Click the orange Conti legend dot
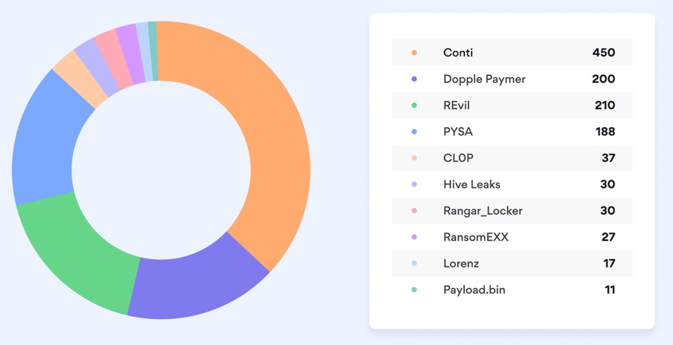This screenshot has width=673, height=345. point(414,53)
